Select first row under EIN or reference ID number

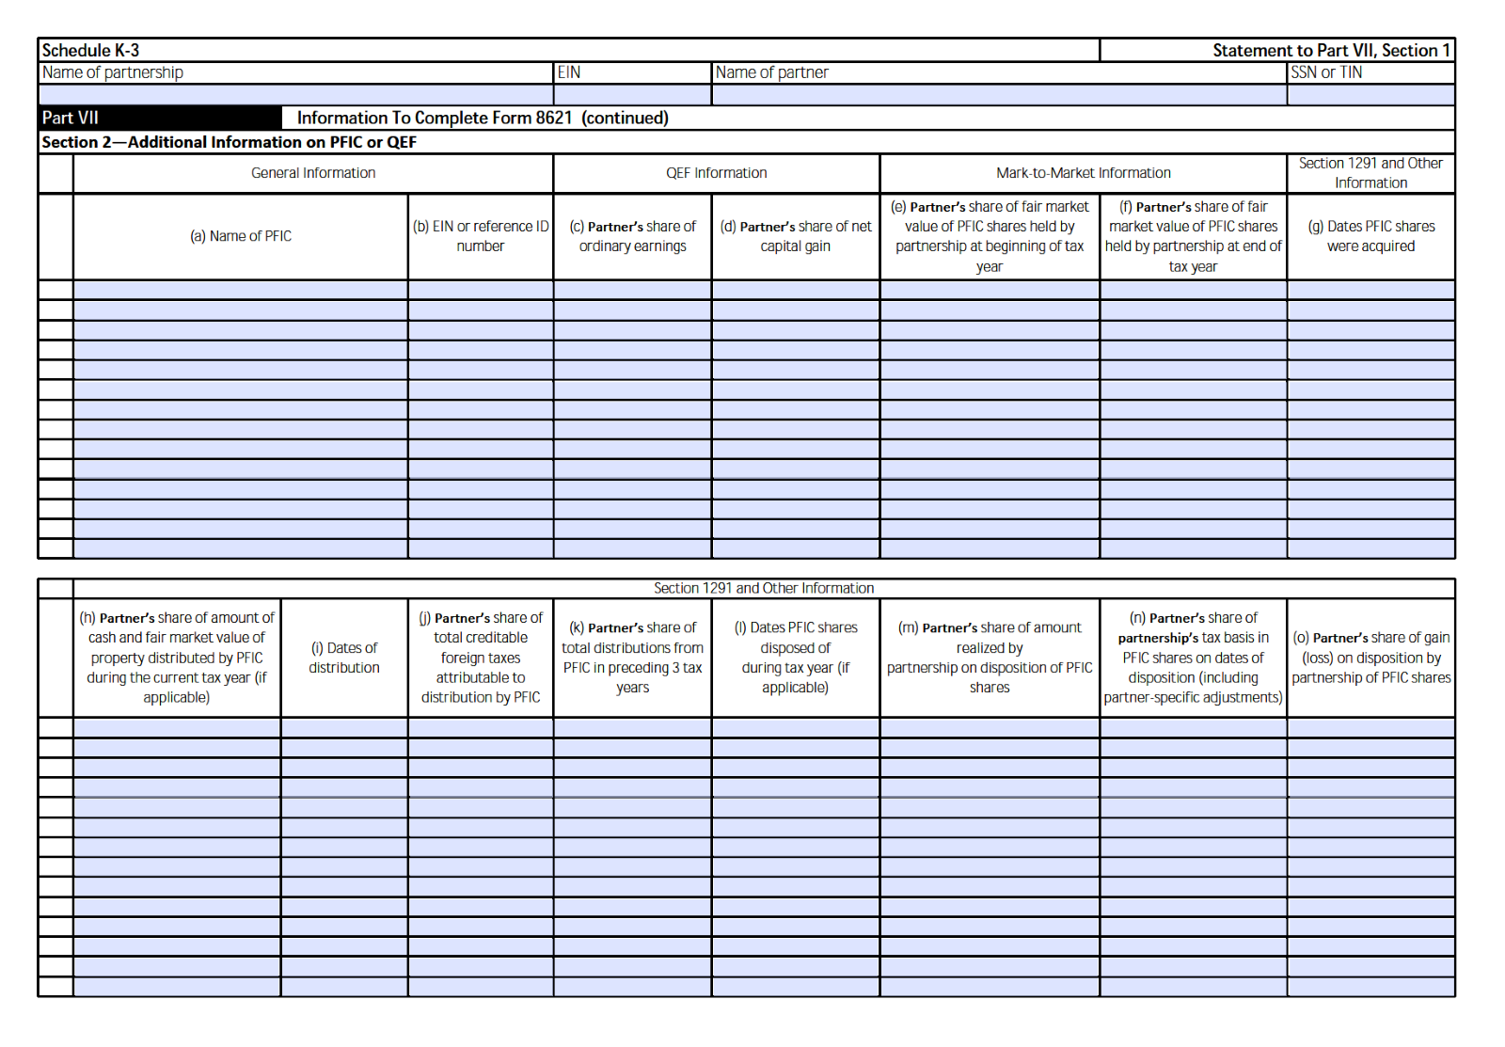pyautogui.click(x=481, y=290)
